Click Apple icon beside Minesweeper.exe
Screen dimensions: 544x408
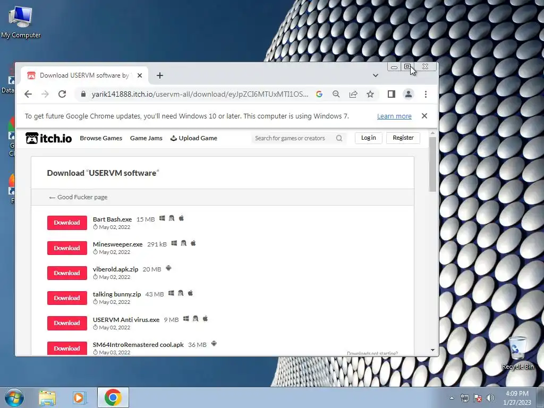pos(193,243)
